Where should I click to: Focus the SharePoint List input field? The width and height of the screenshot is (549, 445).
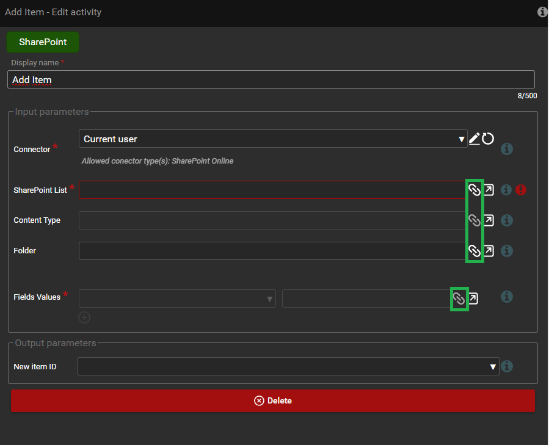[272, 190]
